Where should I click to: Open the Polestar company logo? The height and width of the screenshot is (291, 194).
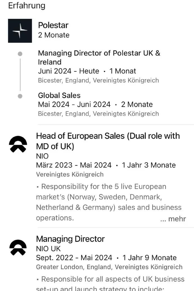20,31
